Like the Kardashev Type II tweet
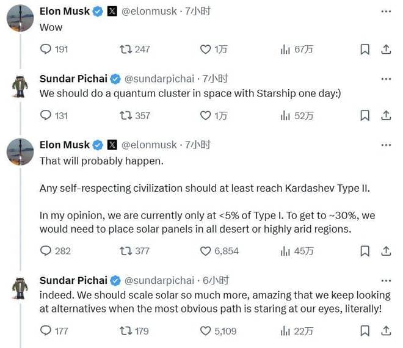The width and height of the screenshot is (403, 348). click(206, 251)
